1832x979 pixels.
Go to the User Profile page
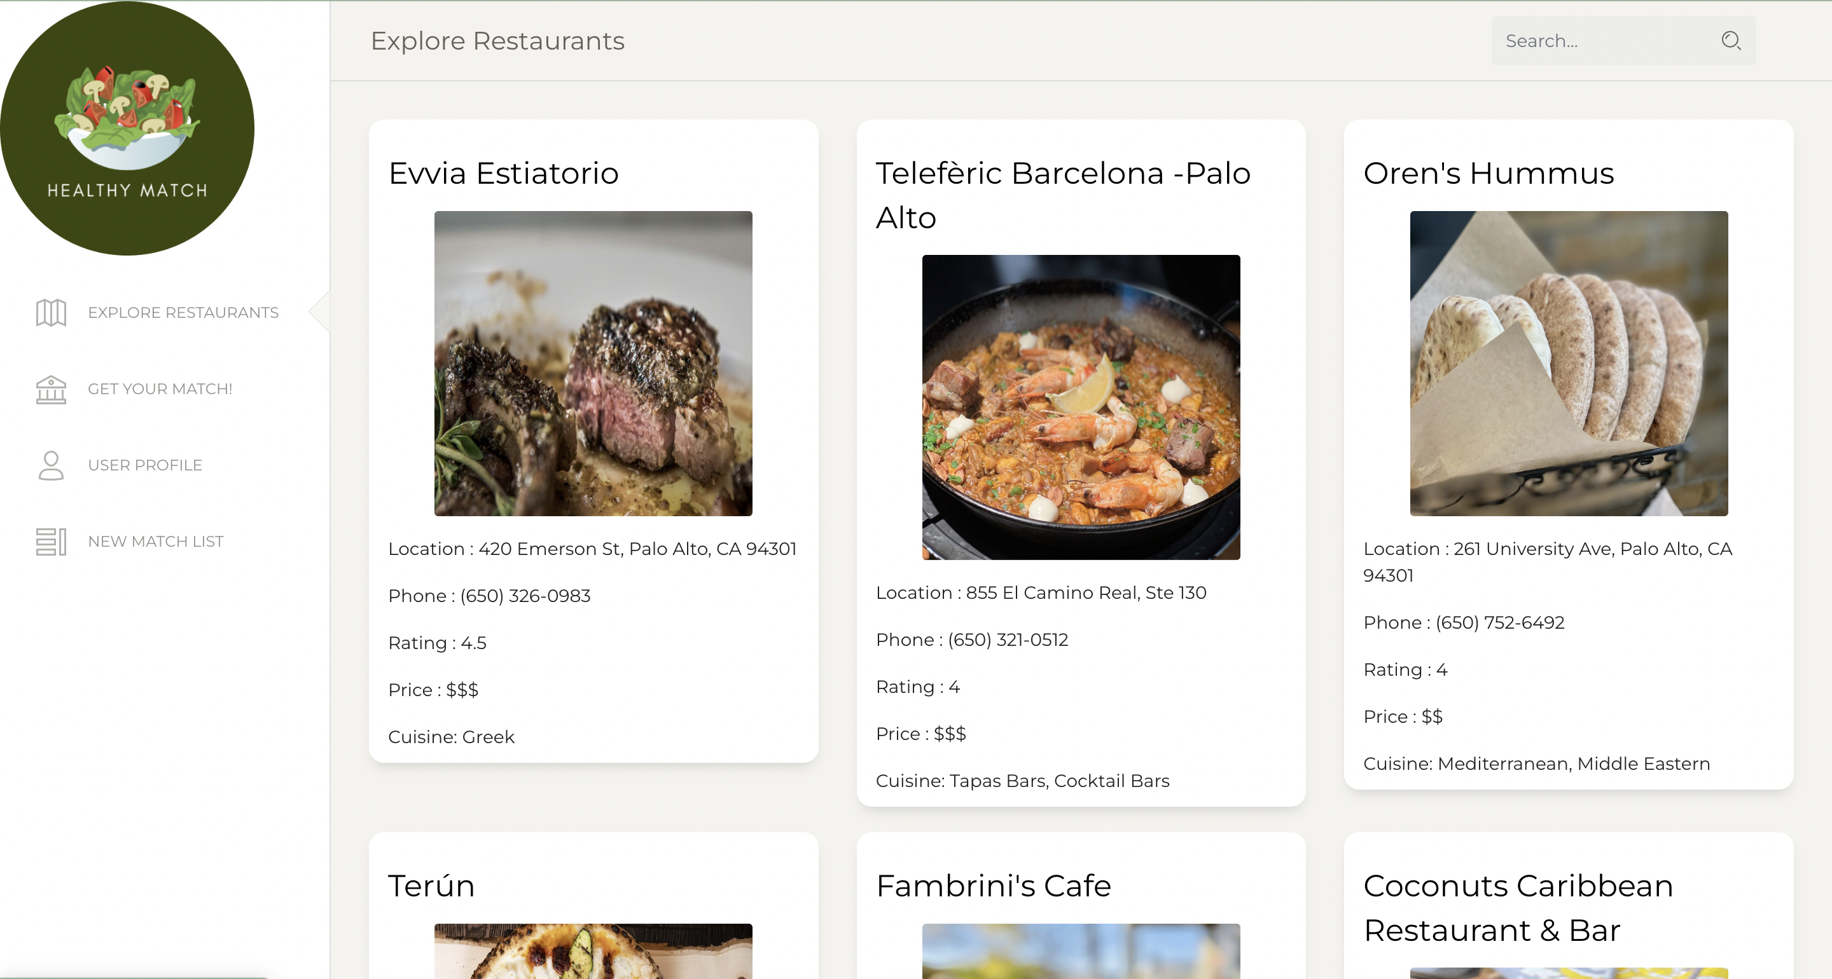point(145,465)
